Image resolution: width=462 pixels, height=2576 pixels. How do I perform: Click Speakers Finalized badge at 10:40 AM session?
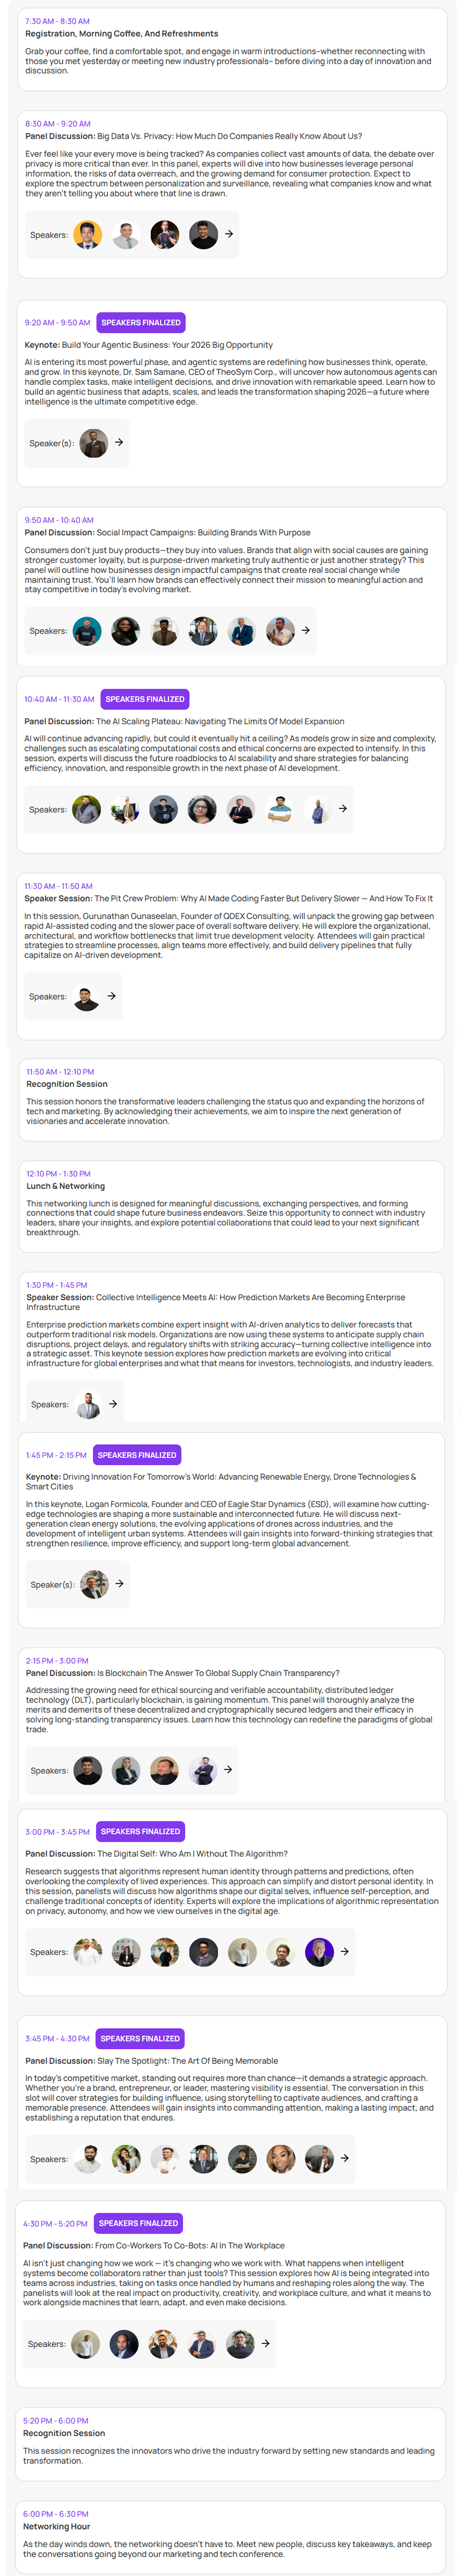click(145, 699)
